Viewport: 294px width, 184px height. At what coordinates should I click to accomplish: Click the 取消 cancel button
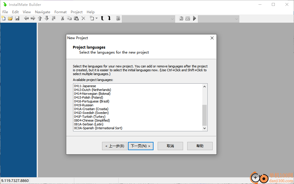170,146
